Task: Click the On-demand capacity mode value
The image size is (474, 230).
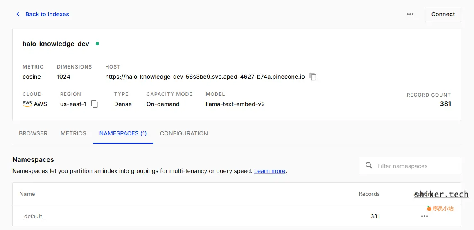Action: click(163, 104)
